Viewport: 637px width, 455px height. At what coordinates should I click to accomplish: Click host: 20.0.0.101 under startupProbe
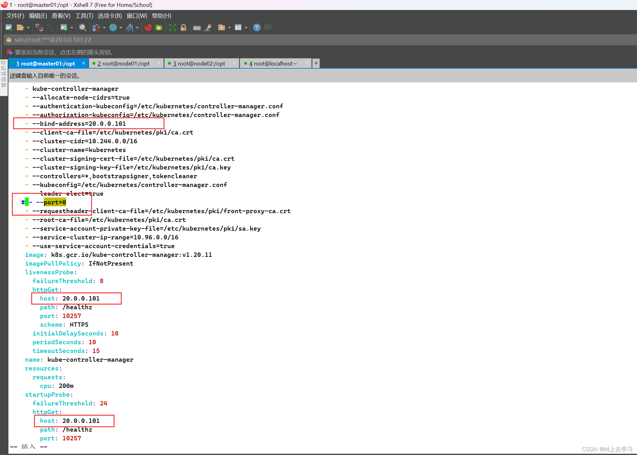(70, 421)
